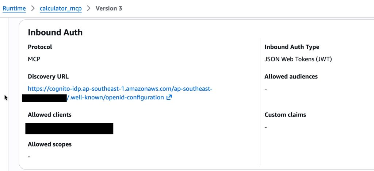Click the redacted Allowed clients value

[x=69, y=129]
